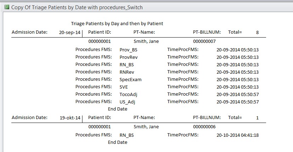Click the Total value 1 for 19-okt-14
The width and height of the screenshot is (293, 152).
257,118
